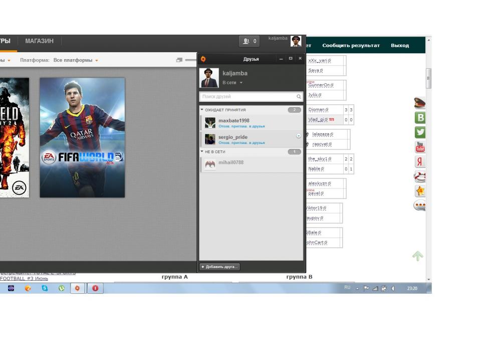Switch to the МАГАЗИН tab
Viewport: 501px width, 351px height.
point(39,41)
